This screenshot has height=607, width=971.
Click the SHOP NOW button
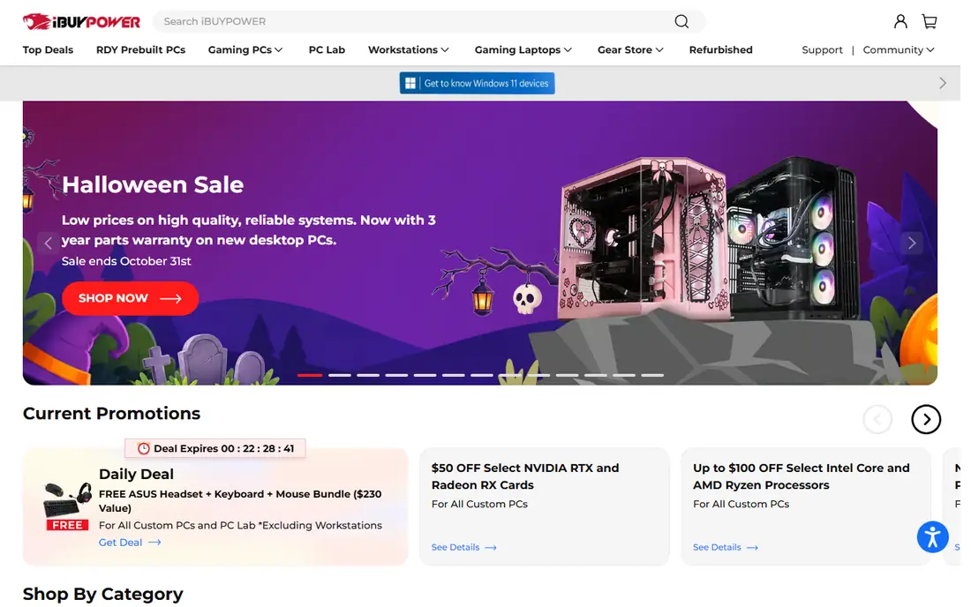[130, 299]
